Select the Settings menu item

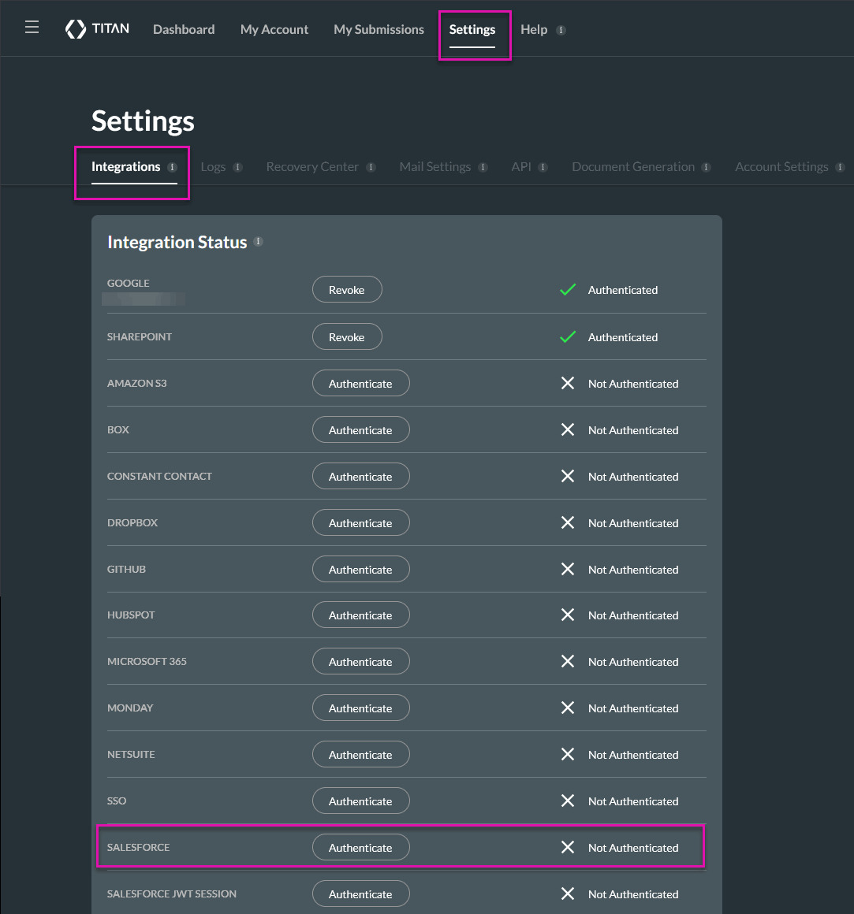pyautogui.click(x=472, y=29)
